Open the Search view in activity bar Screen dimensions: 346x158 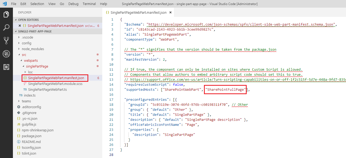(6, 27)
